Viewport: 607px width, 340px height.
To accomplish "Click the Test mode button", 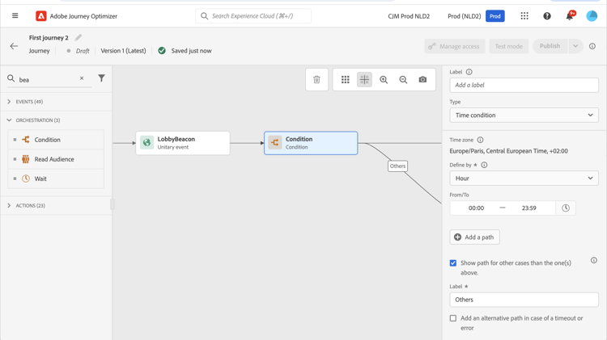I will pyautogui.click(x=508, y=46).
